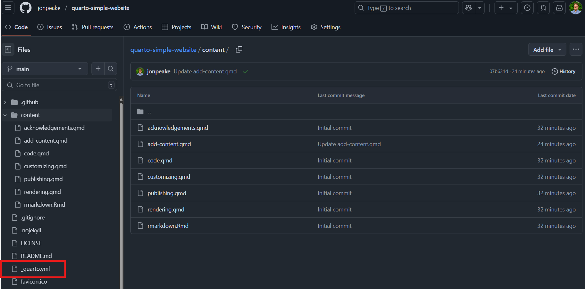Open customizing.qmd in the file list
Screen dimensions: 585x289
tap(169, 177)
